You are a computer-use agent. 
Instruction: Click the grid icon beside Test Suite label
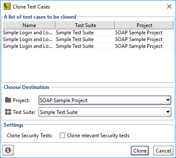pyautogui.click(x=8, y=112)
